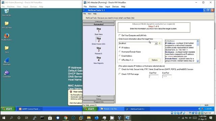Click the Victim VM Start button
This screenshot has width=216, height=121.
point(8,109)
